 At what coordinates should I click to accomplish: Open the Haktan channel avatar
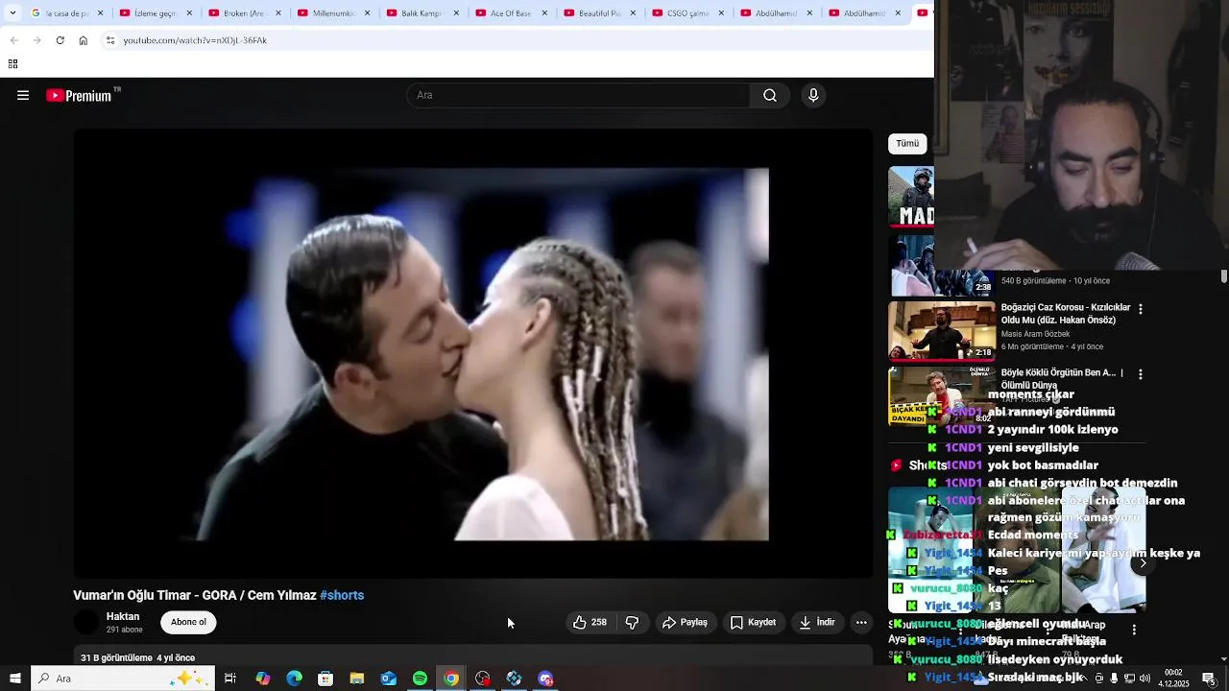[x=87, y=622]
